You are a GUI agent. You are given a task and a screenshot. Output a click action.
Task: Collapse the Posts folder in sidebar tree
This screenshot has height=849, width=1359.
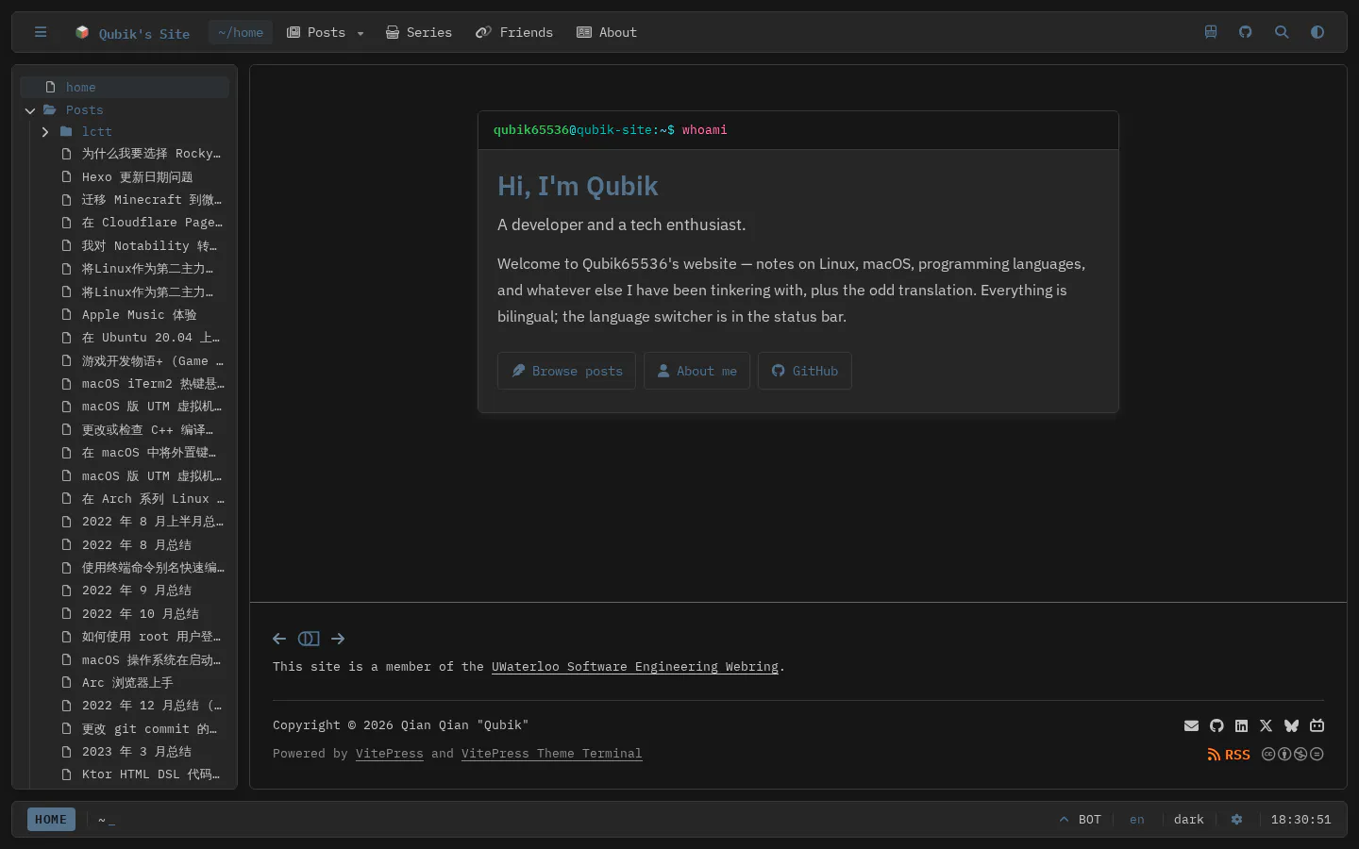pyautogui.click(x=30, y=110)
